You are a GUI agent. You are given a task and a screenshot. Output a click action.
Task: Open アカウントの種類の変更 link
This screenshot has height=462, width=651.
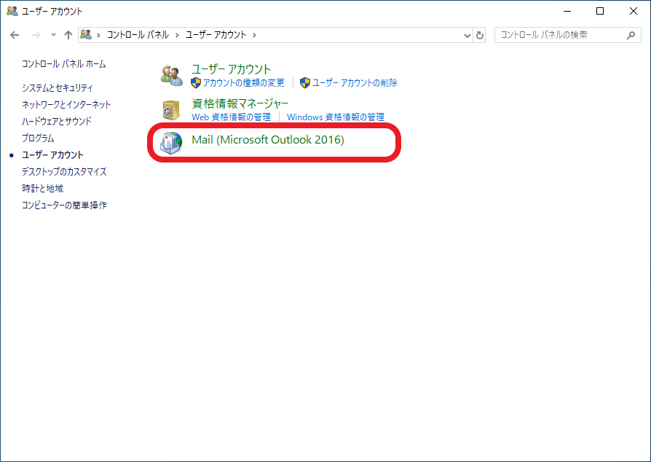(x=244, y=83)
